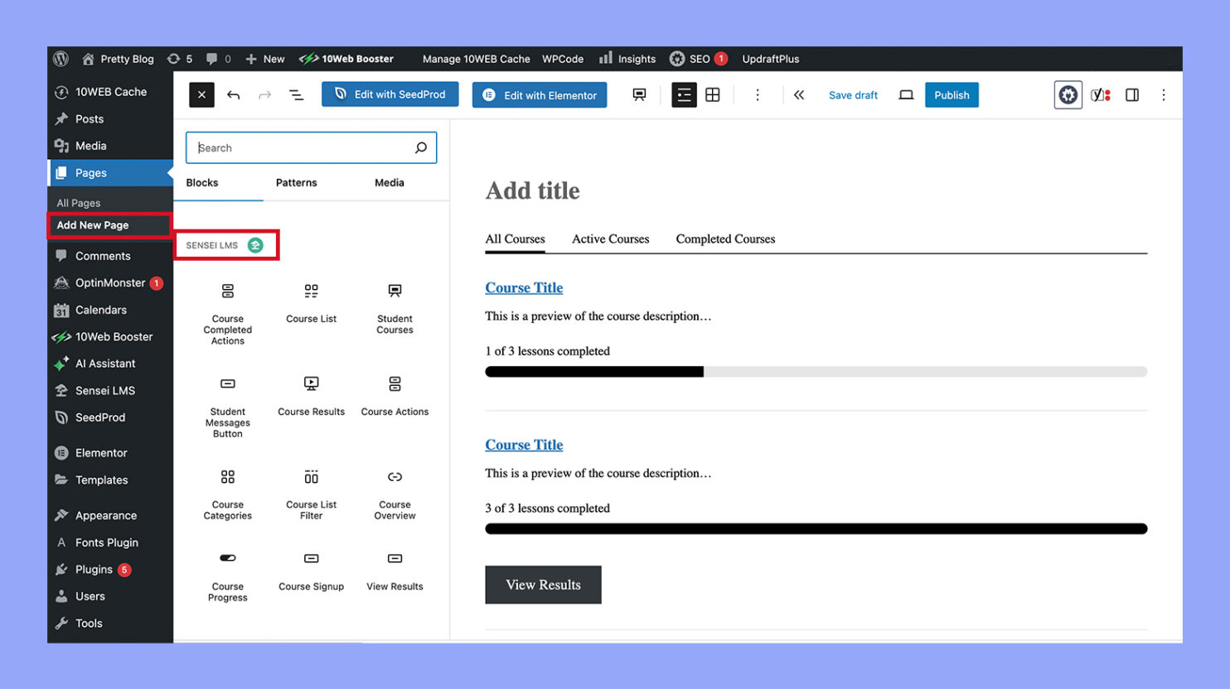This screenshot has height=689, width=1230.
Task: Open the editor settings gear
Action: (x=1068, y=94)
